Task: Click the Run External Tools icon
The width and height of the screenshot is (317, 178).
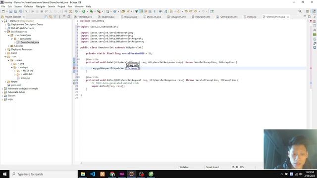Action: tap(99, 11)
